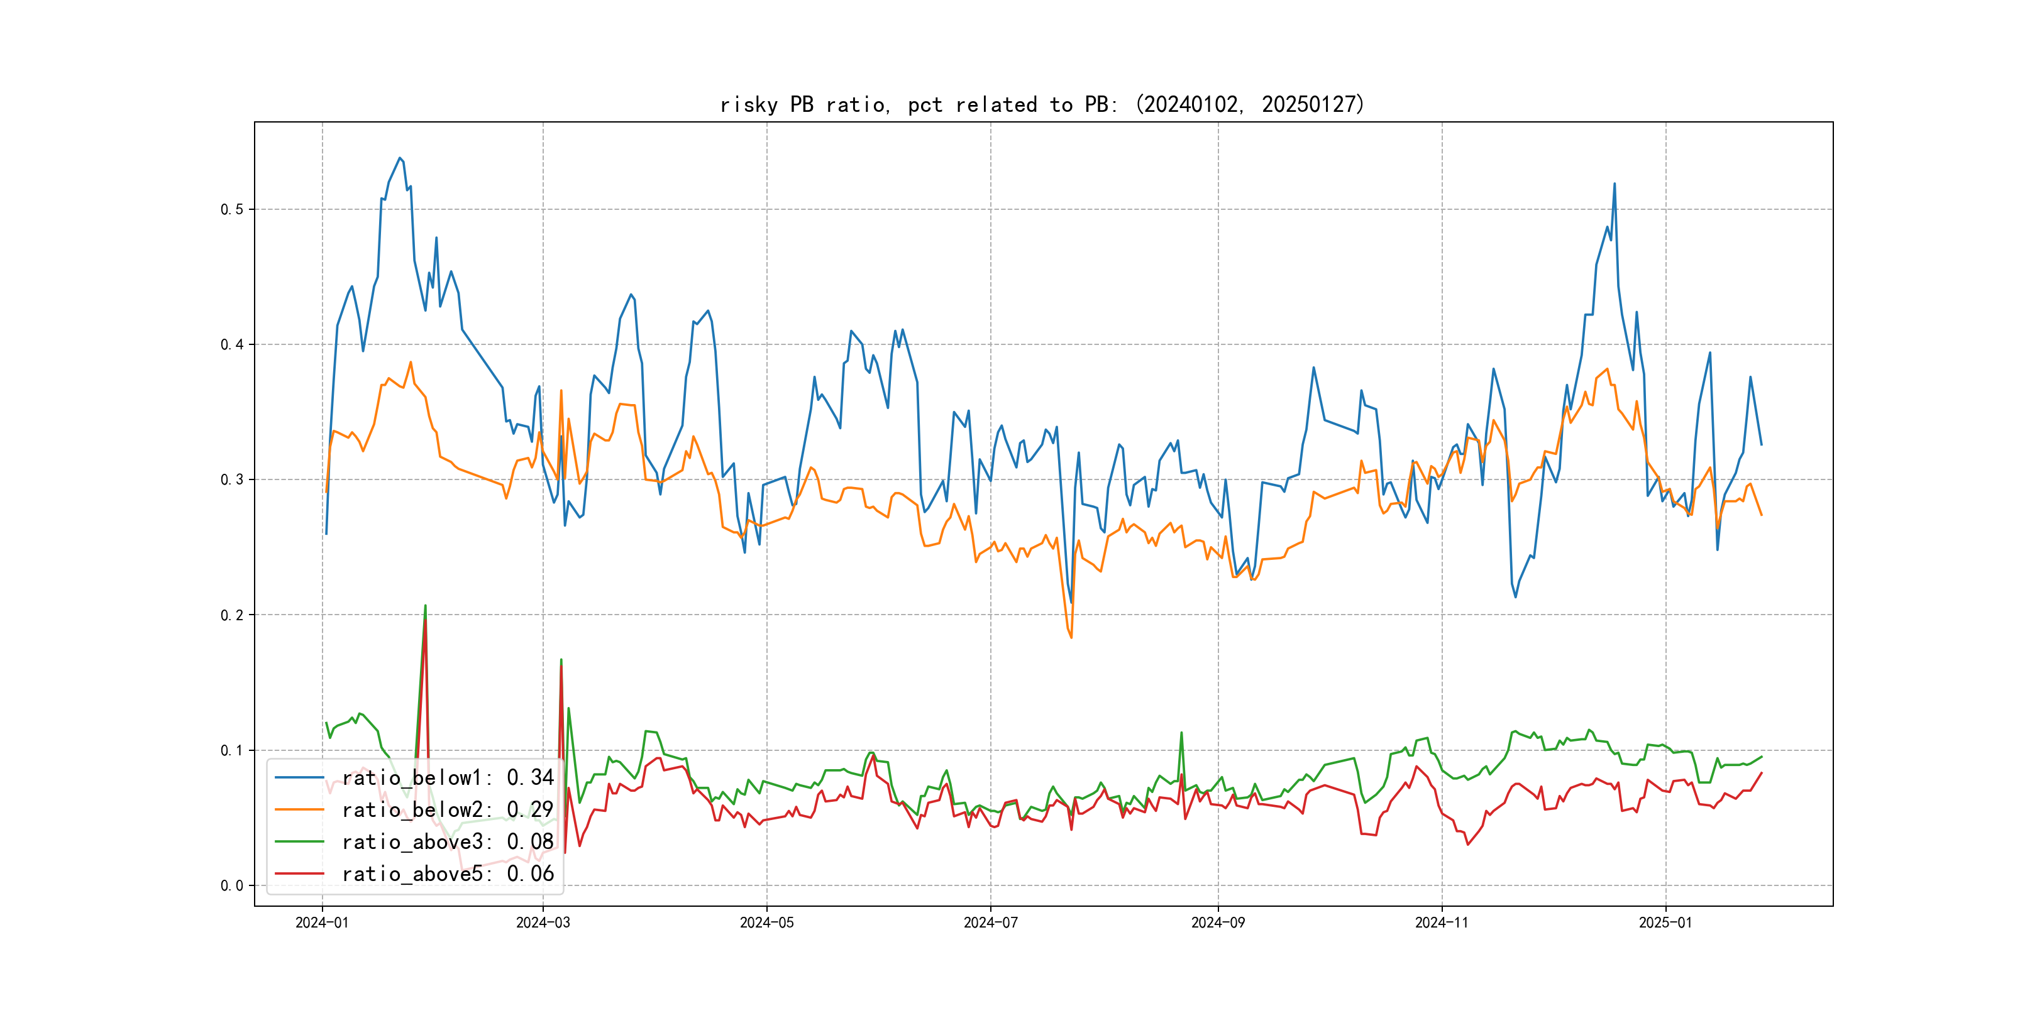The image size is (2037, 1018).
Task: Click the 2024-05 x-axis tick label
Action: (x=766, y=922)
